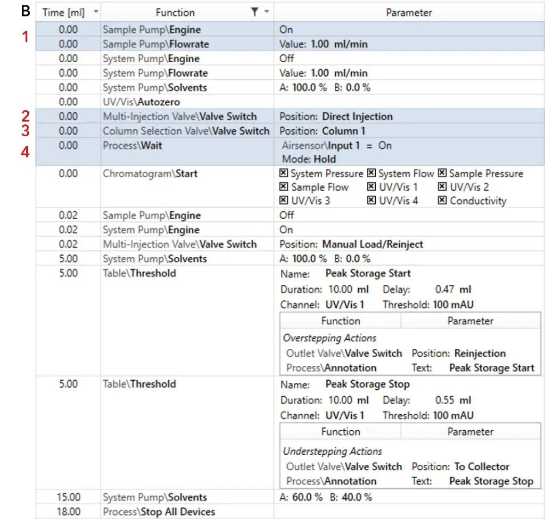Image resolution: width=545 pixels, height=519 pixels.
Task: Uncheck the UV/Vis 3 checkbox
Action: pyautogui.click(x=284, y=201)
